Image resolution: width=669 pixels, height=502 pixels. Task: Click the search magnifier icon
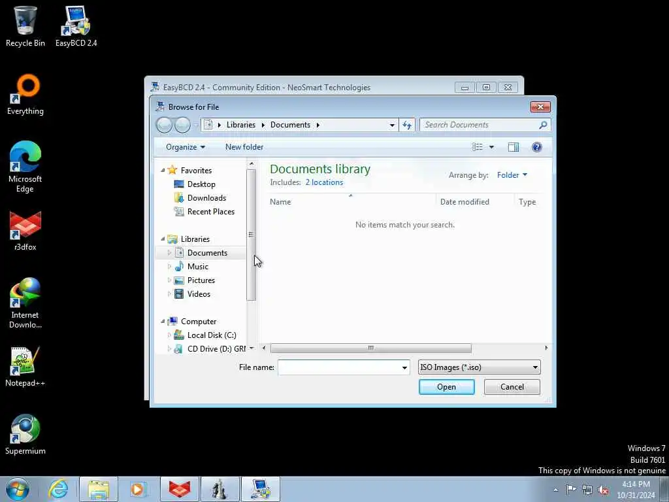coord(543,125)
